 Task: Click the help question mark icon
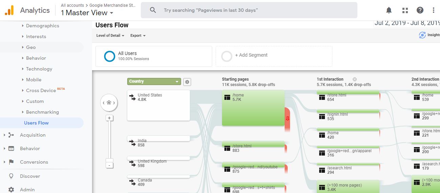pos(420,10)
